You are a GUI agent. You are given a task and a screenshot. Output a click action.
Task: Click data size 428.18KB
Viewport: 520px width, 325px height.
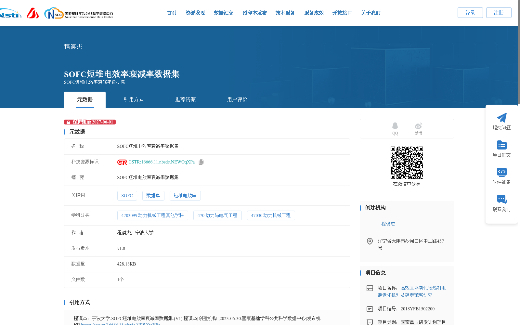126,264
